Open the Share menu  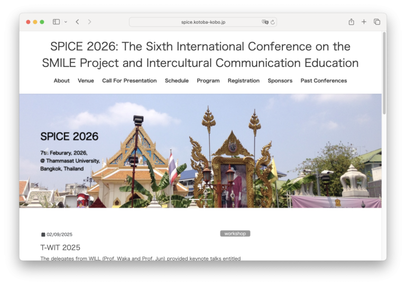(351, 22)
